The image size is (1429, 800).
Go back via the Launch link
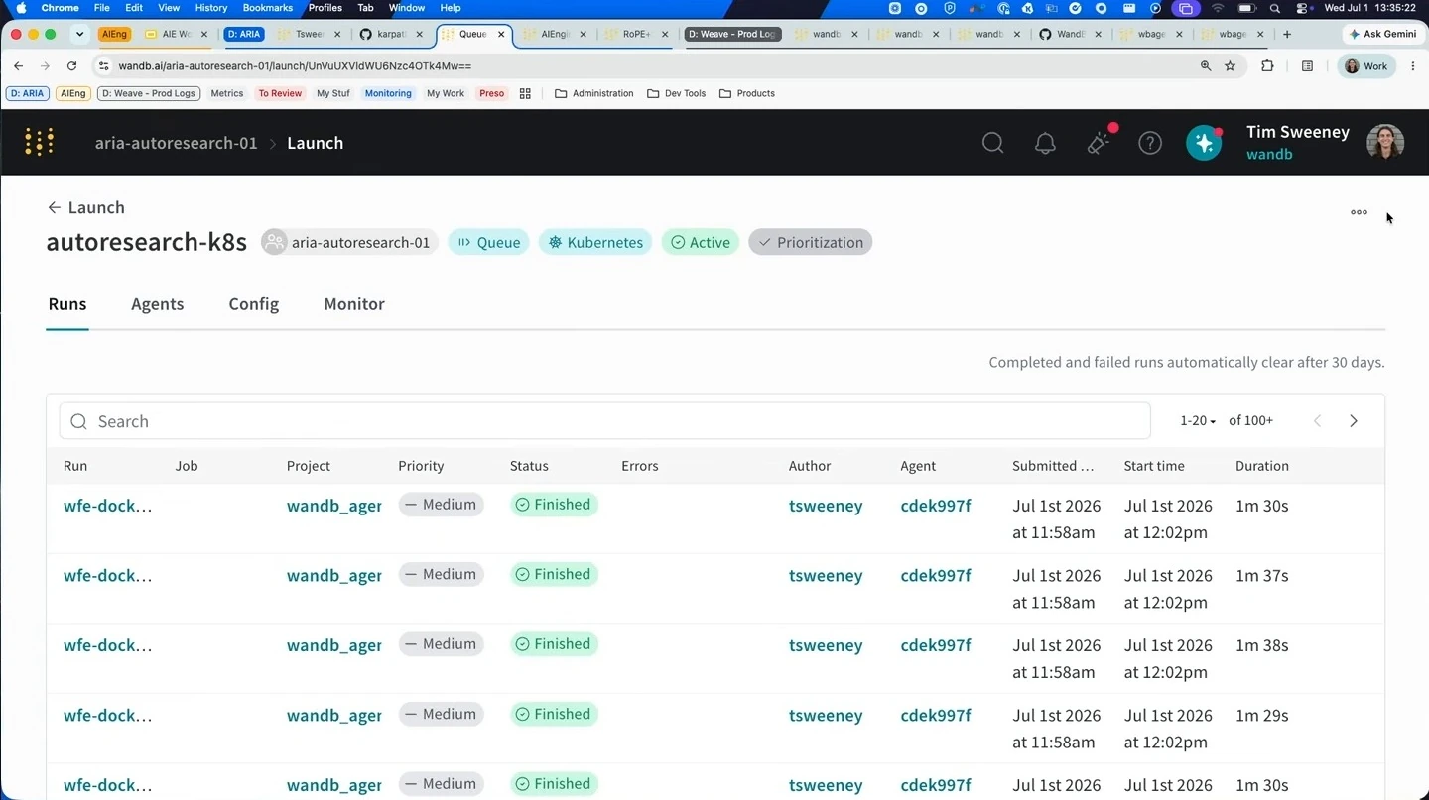(85, 207)
